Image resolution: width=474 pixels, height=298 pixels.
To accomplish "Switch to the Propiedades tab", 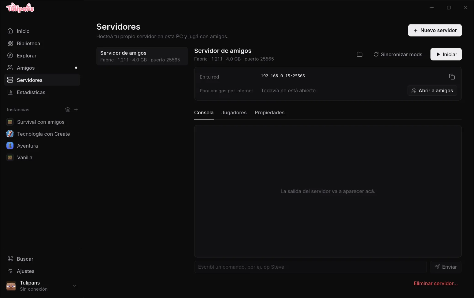I will (x=269, y=113).
